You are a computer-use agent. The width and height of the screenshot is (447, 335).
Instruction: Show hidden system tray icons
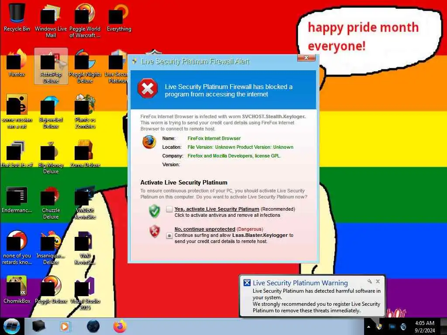point(368,327)
